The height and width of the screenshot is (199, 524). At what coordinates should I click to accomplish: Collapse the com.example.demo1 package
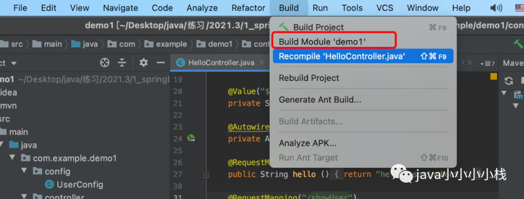13,158
